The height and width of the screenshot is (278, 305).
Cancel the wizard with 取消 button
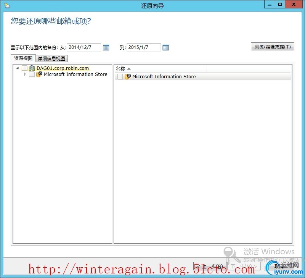pyautogui.click(x=279, y=266)
